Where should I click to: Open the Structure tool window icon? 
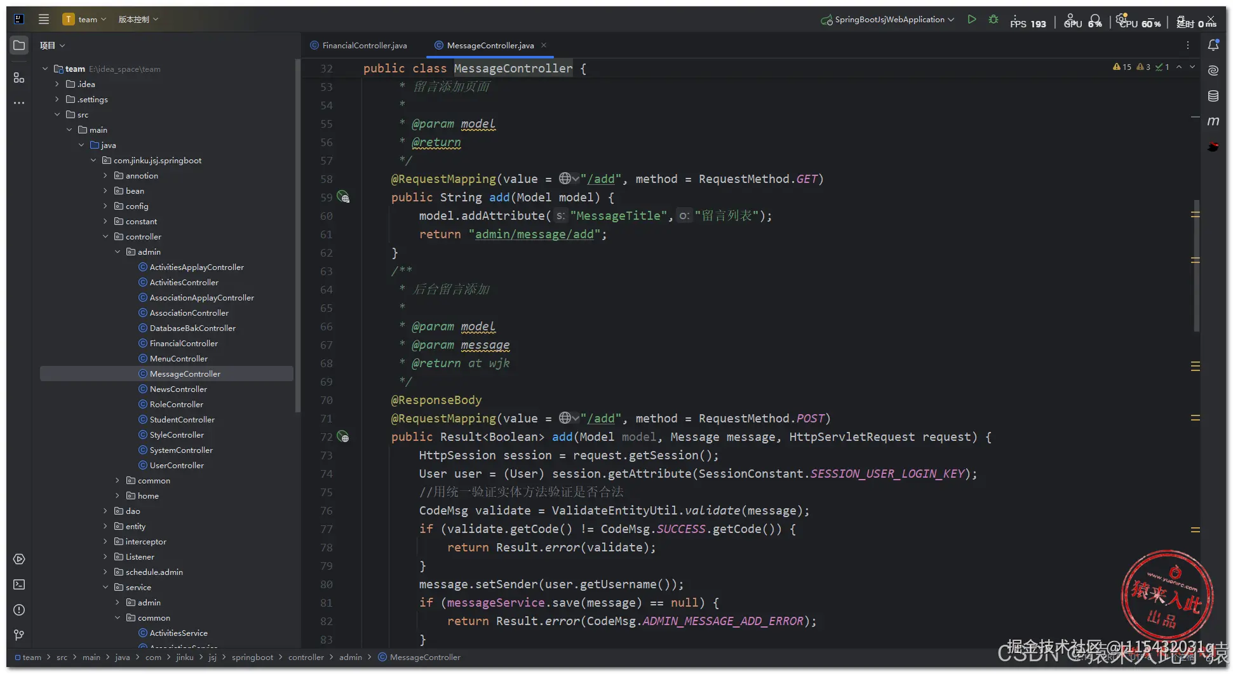(19, 78)
